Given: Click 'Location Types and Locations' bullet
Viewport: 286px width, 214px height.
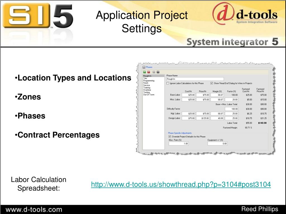Looking at the screenshot, I should [73, 78].
